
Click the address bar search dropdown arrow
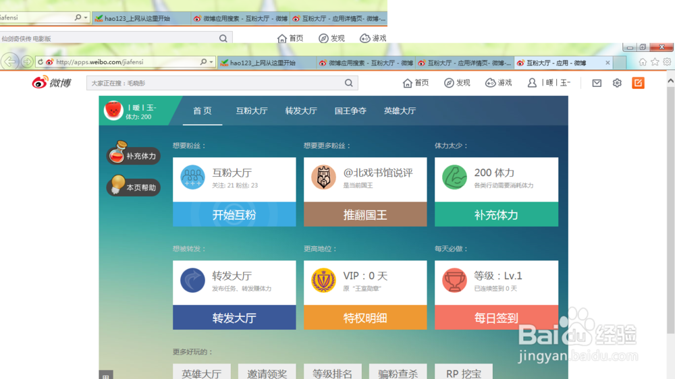coord(211,62)
